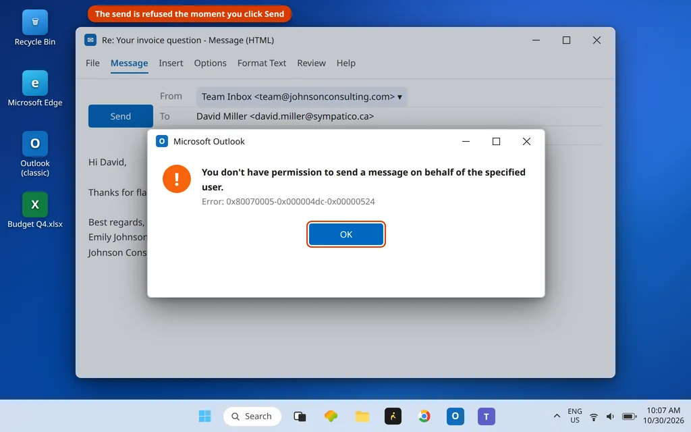Viewport: 691px width, 432px height.
Task: Click the 'Emily Johnson' signature line
Action: coord(117,237)
